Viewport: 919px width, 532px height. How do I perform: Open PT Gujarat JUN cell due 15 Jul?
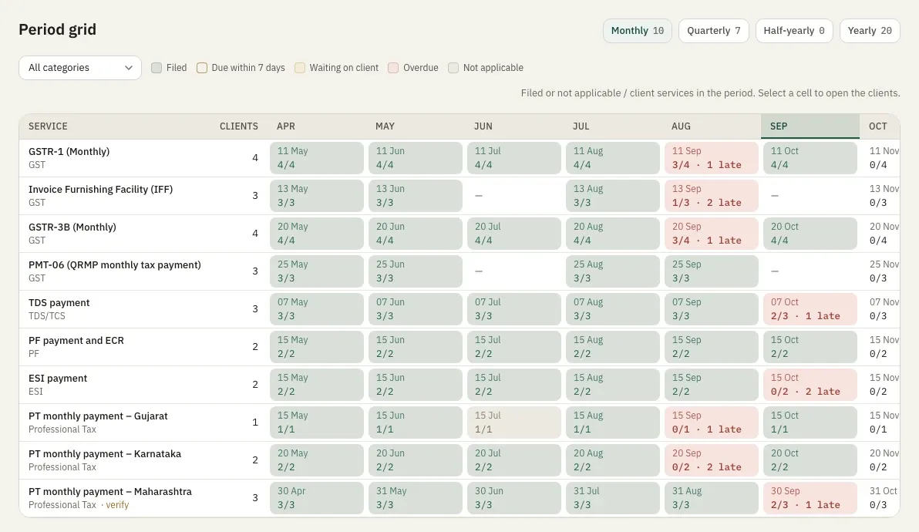pyautogui.click(x=514, y=423)
